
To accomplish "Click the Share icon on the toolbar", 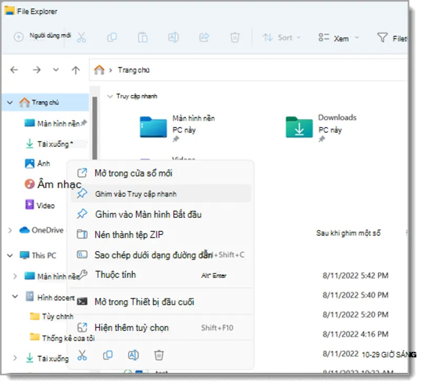I will (x=204, y=37).
